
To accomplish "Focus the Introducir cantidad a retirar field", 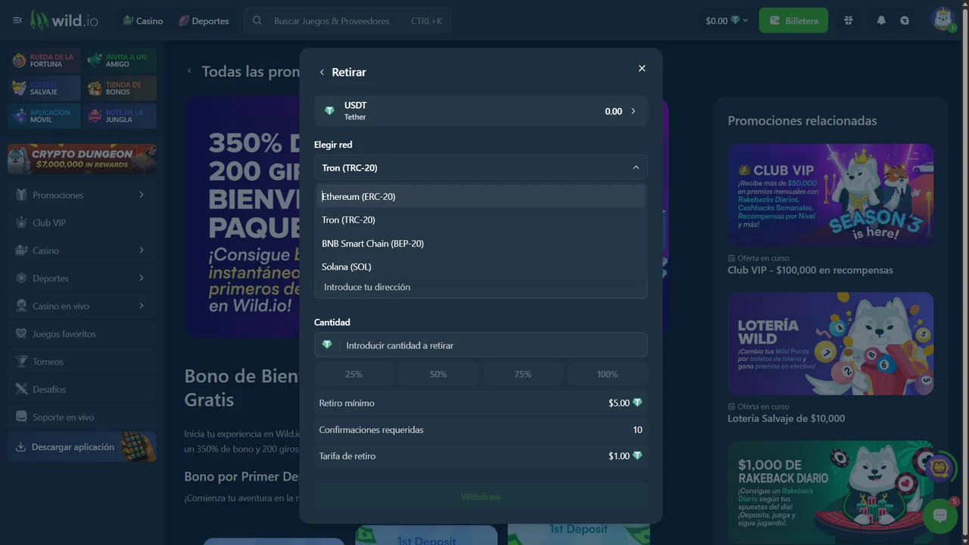I will click(481, 345).
